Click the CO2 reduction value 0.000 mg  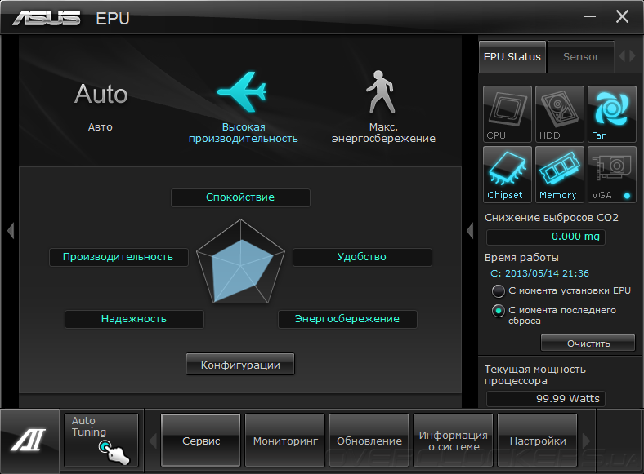[545, 237]
